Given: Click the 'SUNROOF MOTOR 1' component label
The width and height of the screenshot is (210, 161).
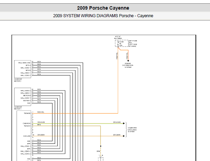Looking at the screenshot, I should (18, 108).
